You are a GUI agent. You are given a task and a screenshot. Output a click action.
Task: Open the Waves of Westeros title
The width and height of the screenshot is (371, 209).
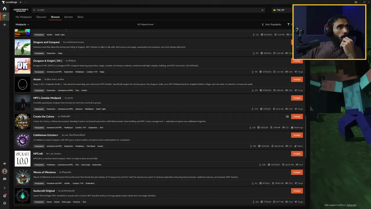click(45, 172)
